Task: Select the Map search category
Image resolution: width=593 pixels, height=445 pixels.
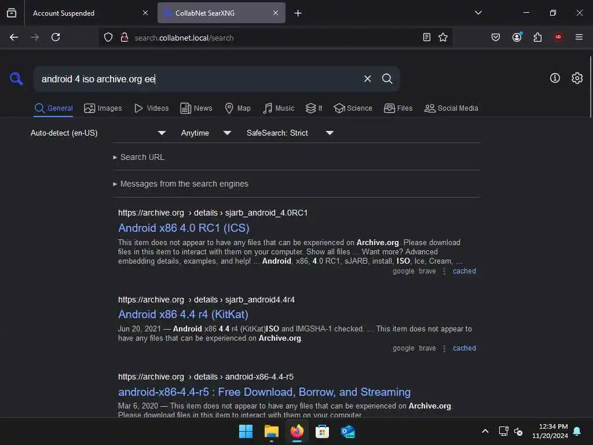Action: pos(237,108)
